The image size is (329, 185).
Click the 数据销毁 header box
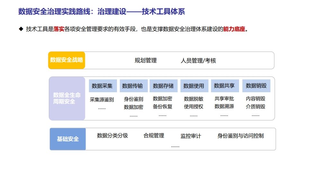(256, 86)
